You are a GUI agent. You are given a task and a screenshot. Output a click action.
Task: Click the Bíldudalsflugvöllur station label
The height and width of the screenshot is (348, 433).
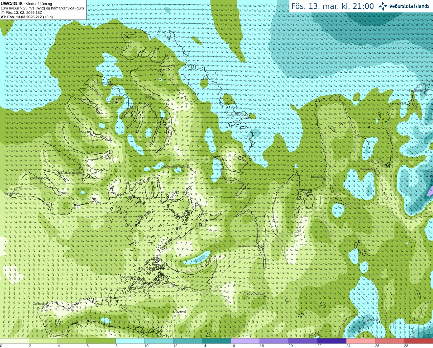[70, 172]
